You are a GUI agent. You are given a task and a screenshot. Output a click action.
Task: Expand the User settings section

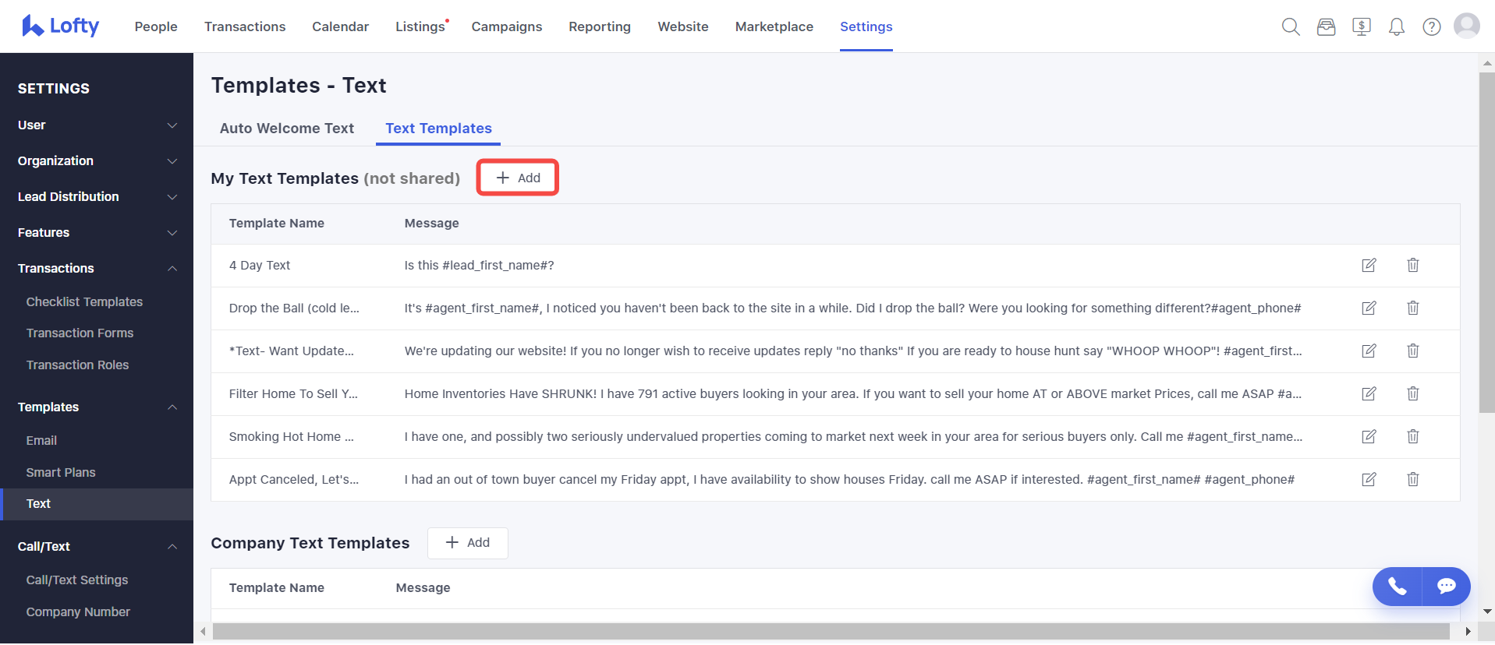pyautogui.click(x=97, y=125)
